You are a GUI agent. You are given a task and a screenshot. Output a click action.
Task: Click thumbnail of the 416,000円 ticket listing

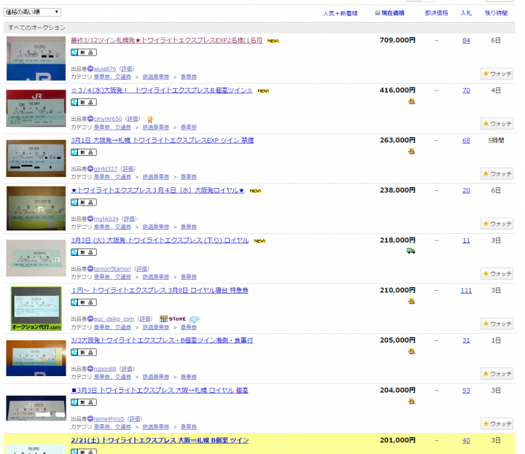[36, 109]
